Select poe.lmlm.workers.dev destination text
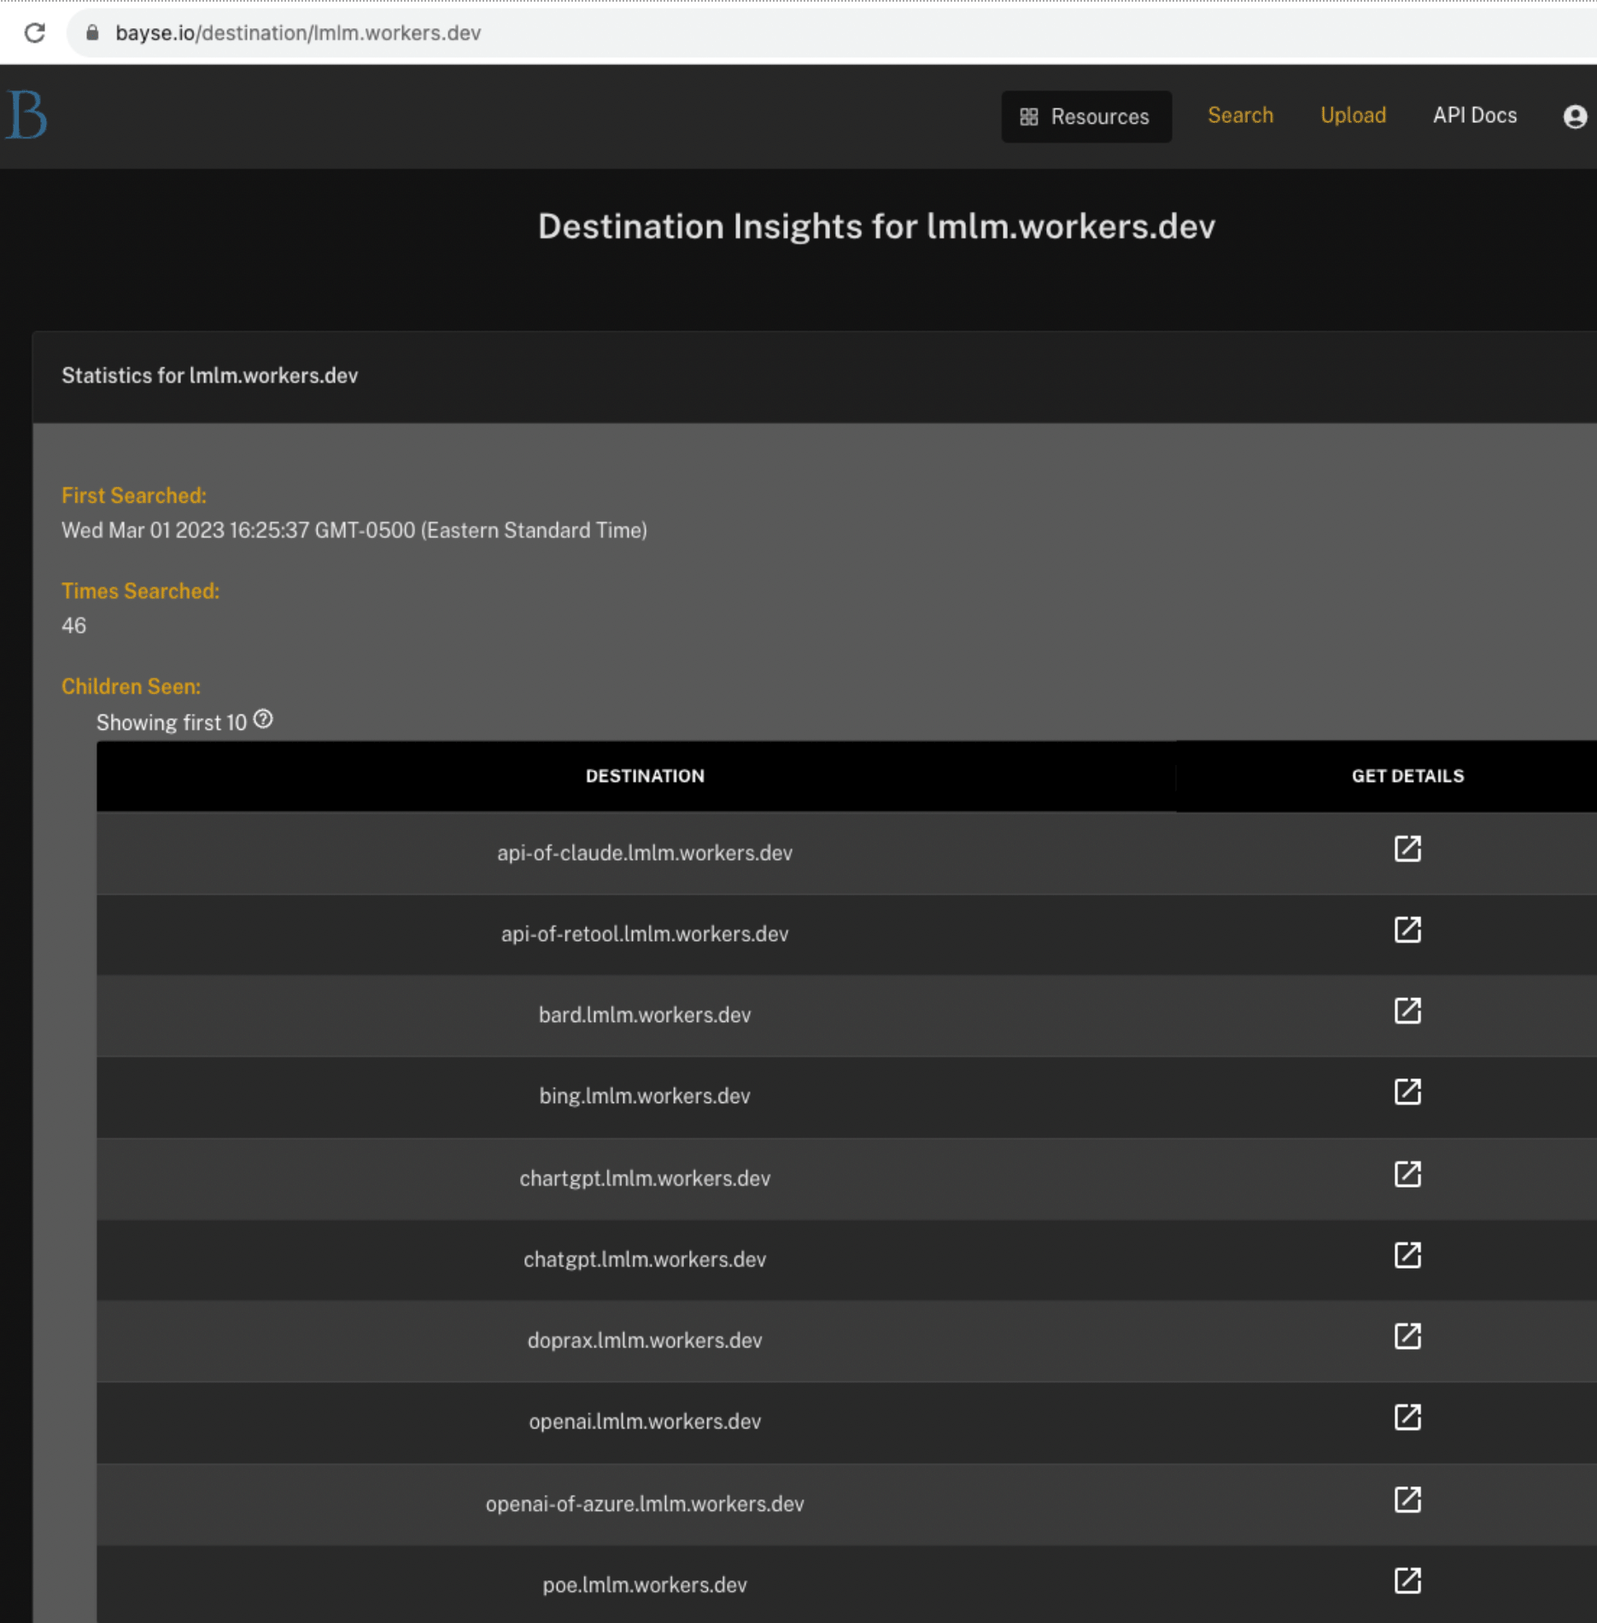The height and width of the screenshot is (1623, 1597). tap(645, 1585)
